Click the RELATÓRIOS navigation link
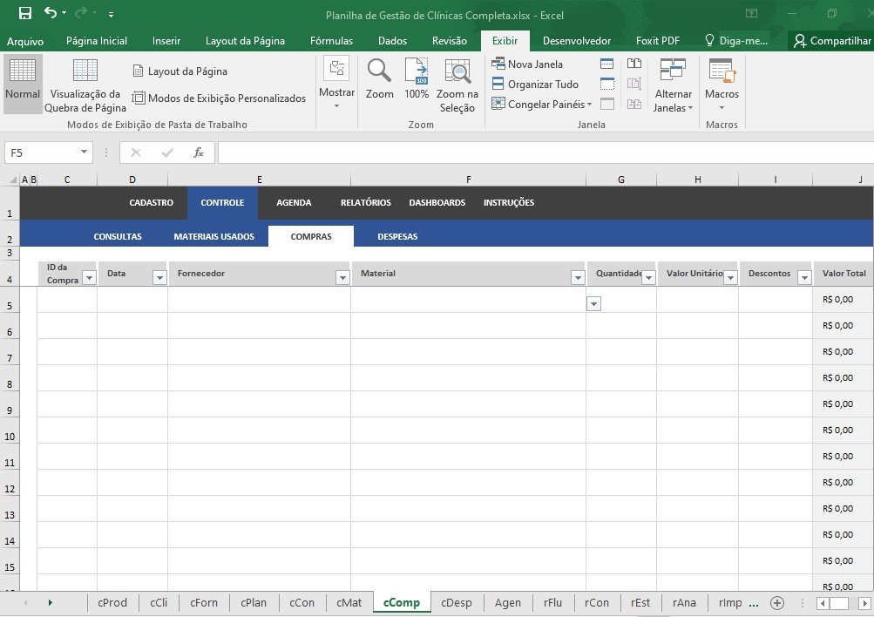The height and width of the screenshot is (617, 874). click(365, 203)
